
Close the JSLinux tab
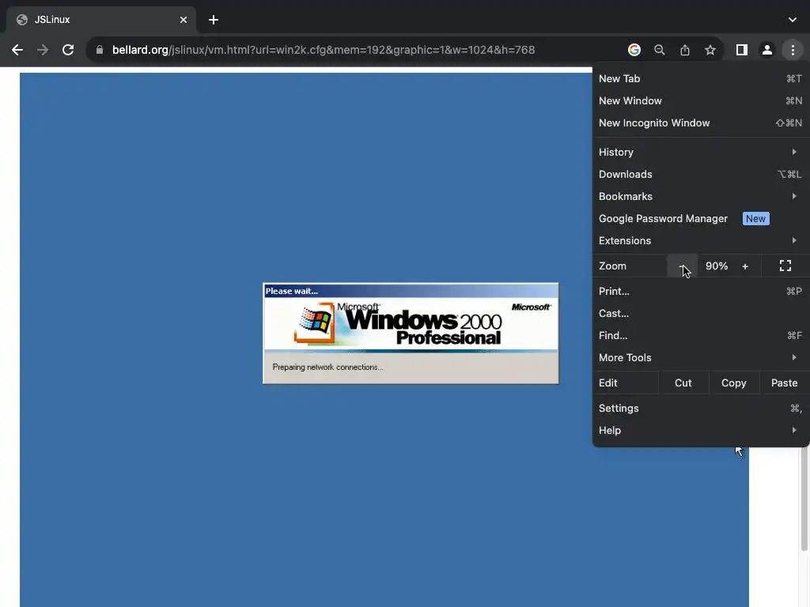(183, 20)
